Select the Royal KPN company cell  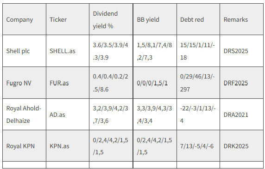tap(24, 146)
